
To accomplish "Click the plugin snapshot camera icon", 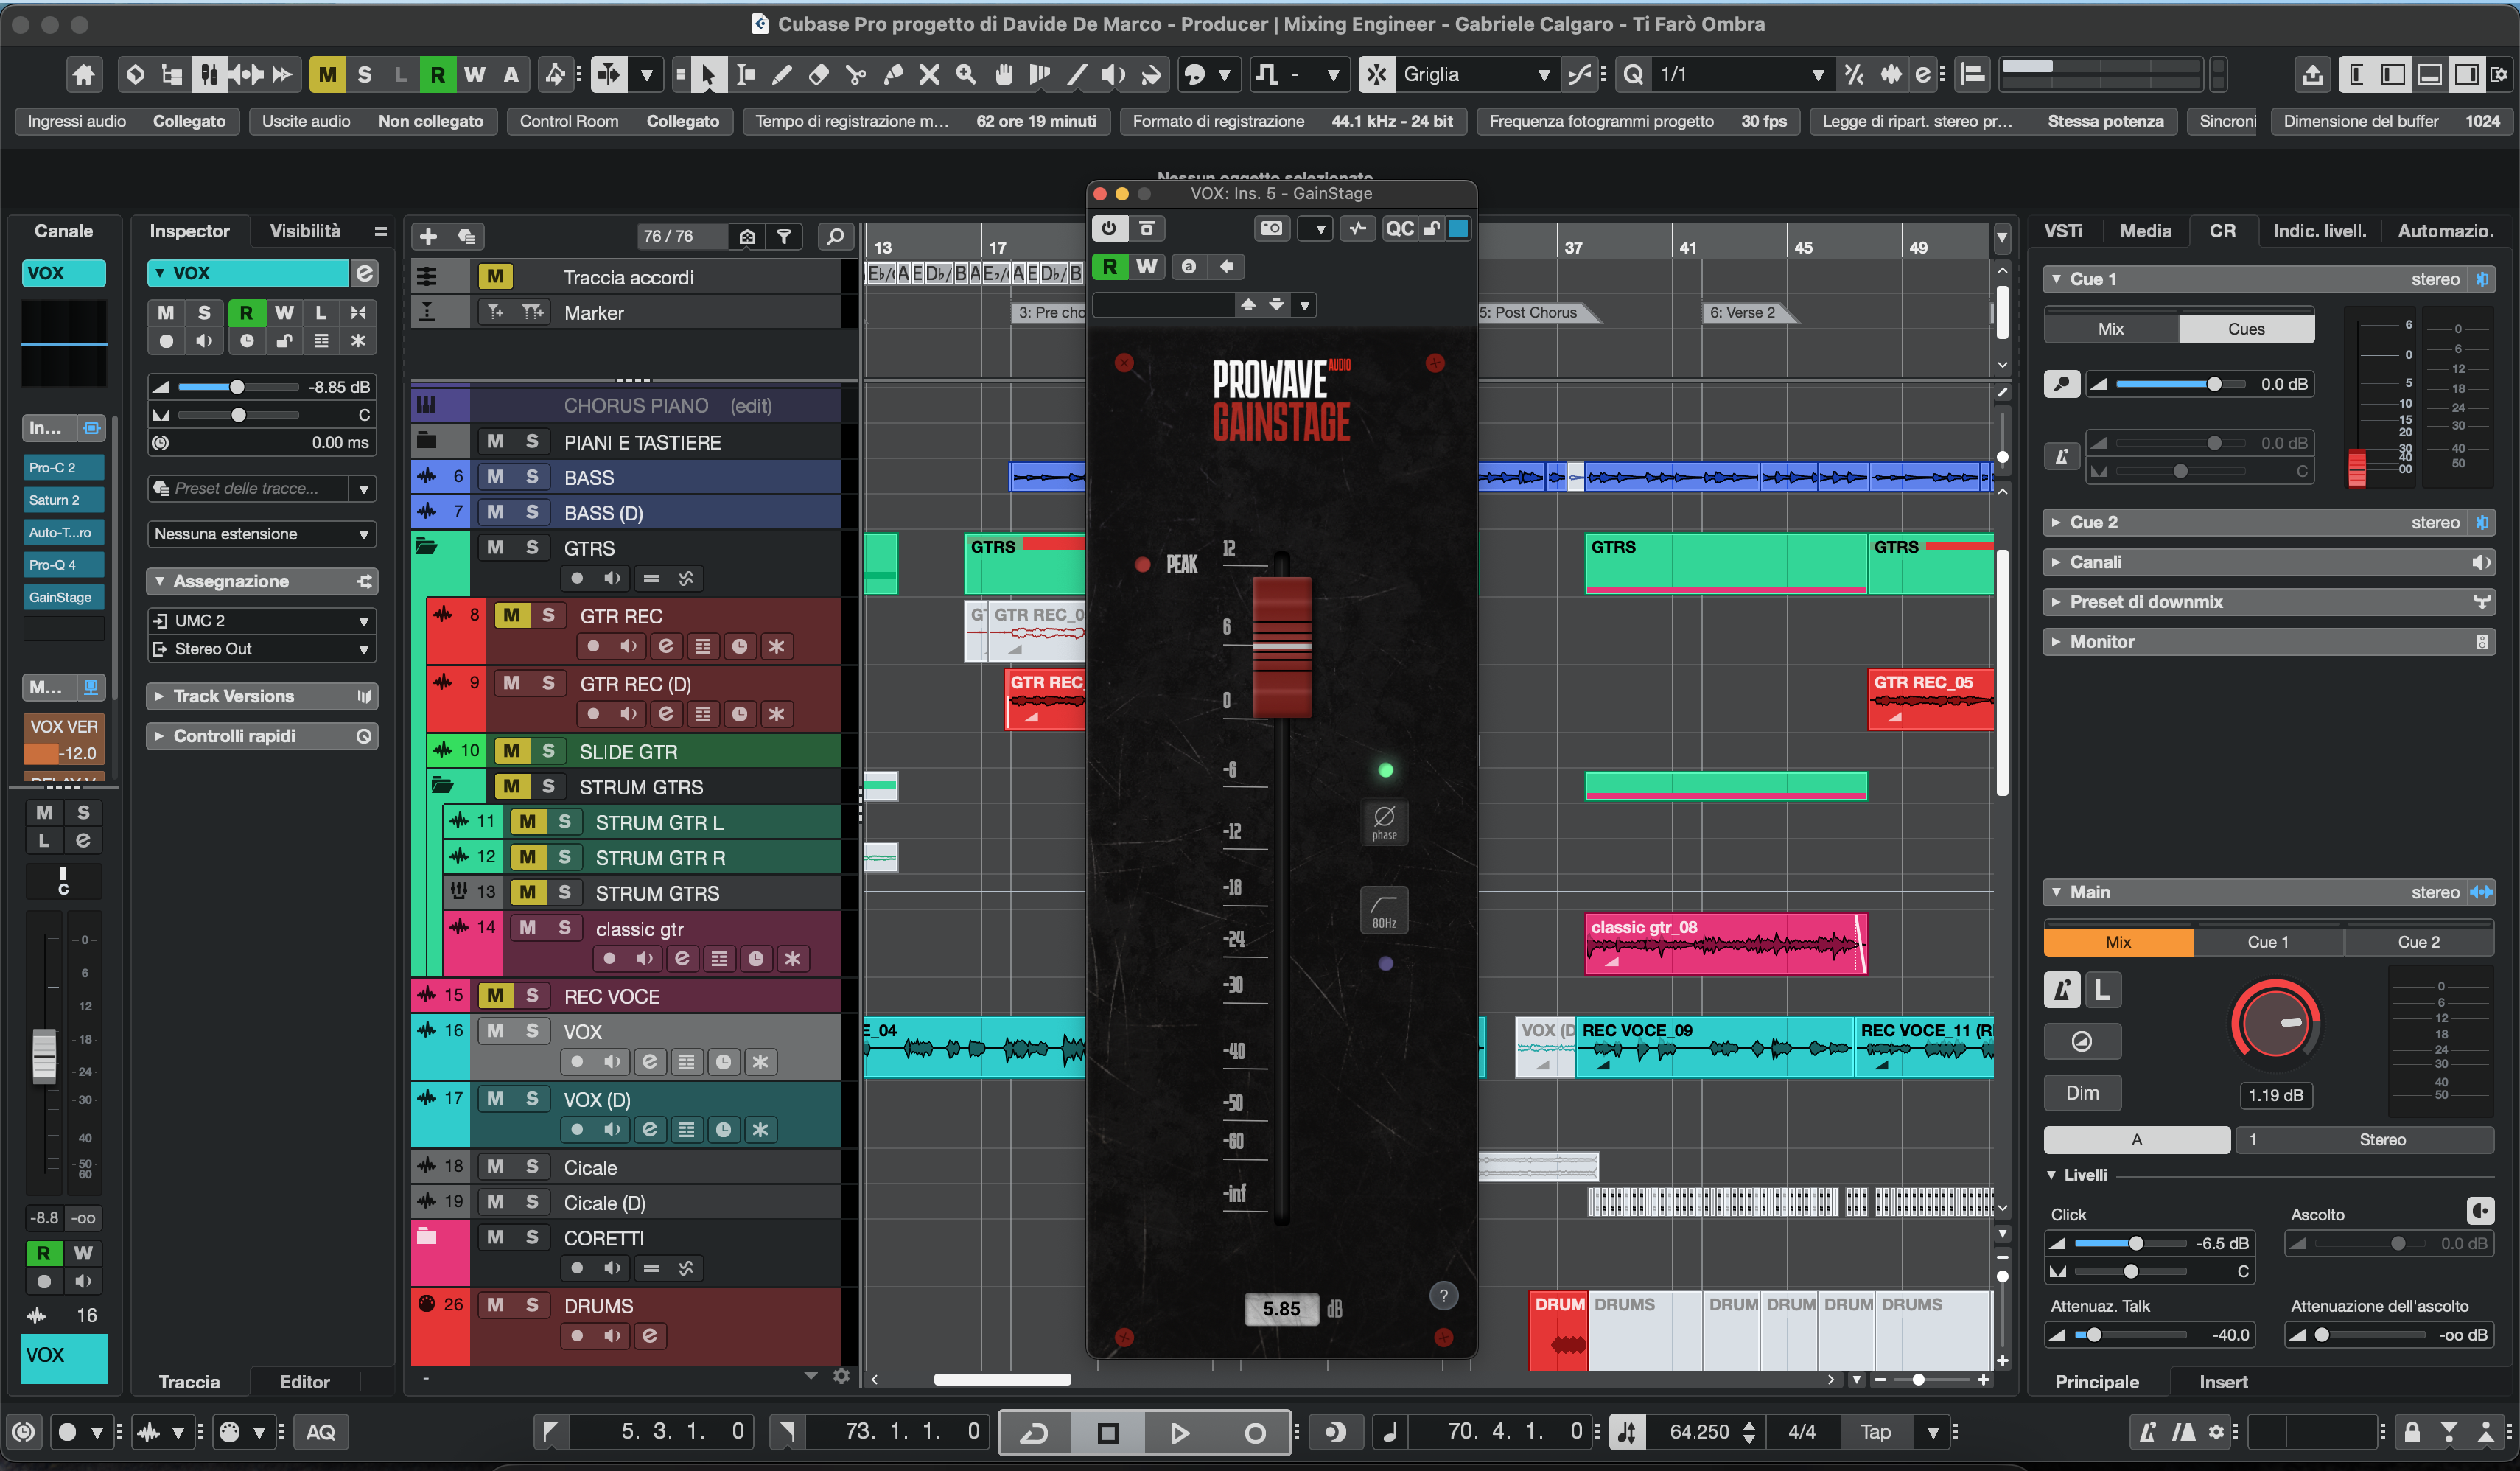I will 1271,228.
